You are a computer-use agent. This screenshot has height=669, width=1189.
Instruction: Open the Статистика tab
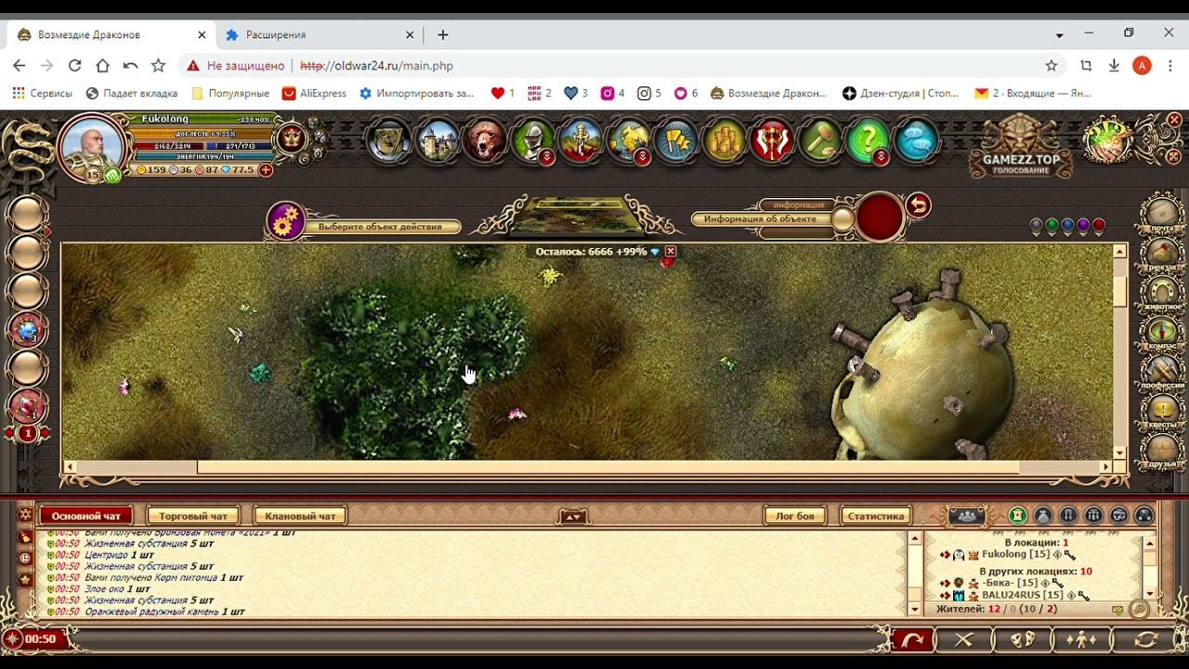point(876,516)
